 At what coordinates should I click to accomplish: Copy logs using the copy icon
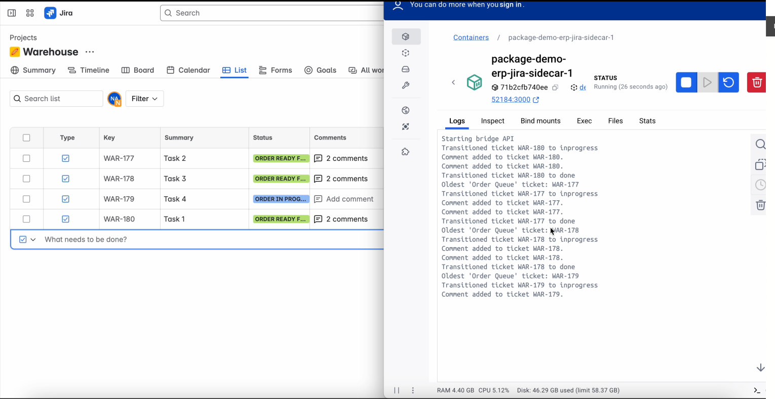coord(760,164)
